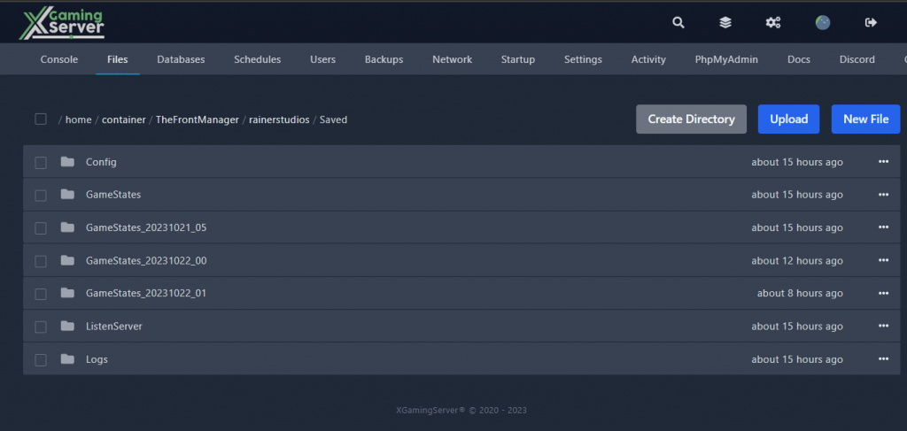Open the Settings tab
Screen dimensions: 907x431
point(583,59)
